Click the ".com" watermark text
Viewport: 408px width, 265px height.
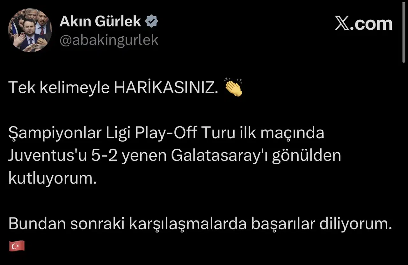tap(371, 24)
